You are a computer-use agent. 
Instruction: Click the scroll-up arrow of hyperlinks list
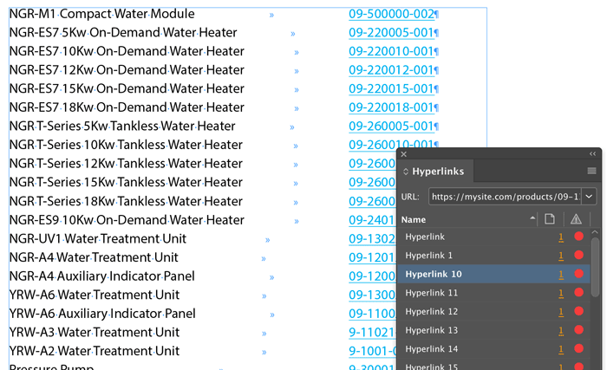pos(595,232)
